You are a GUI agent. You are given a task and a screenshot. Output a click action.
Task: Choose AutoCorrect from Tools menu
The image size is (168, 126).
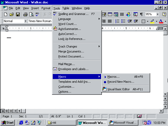[77, 34]
